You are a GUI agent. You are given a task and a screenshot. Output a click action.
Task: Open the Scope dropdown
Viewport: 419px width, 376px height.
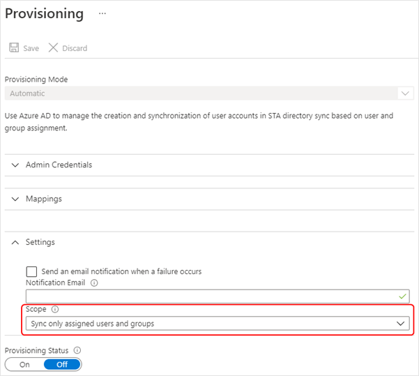click(x=209, y=324)
